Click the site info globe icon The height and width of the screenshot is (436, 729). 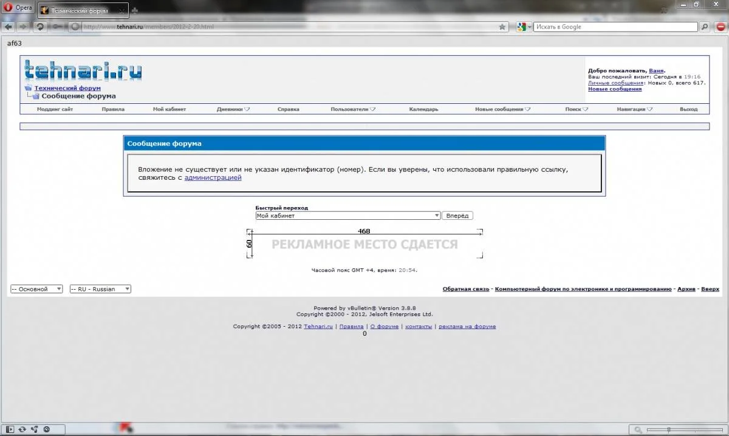[76, 27]
